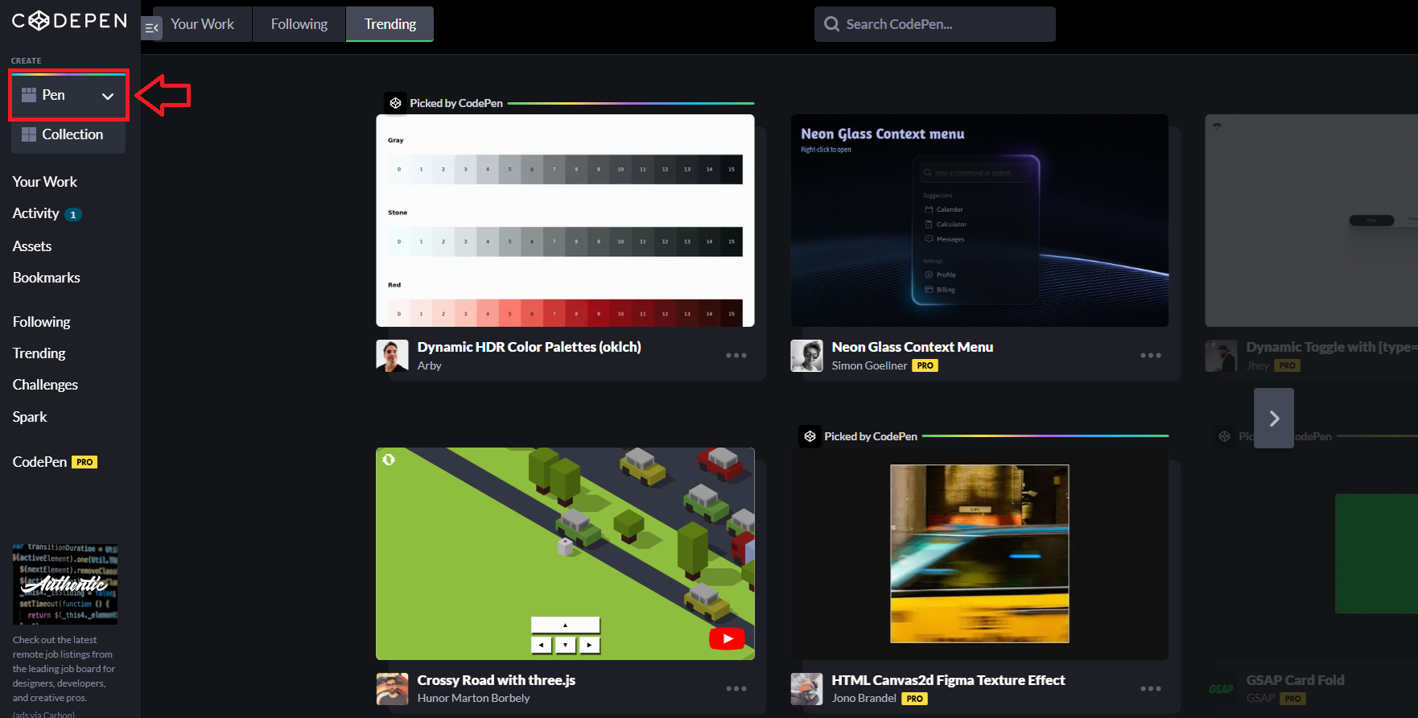Open Jono Brandel's avatar
Image resolution: width=1418 pixels, height=718 pixels.
806,689
